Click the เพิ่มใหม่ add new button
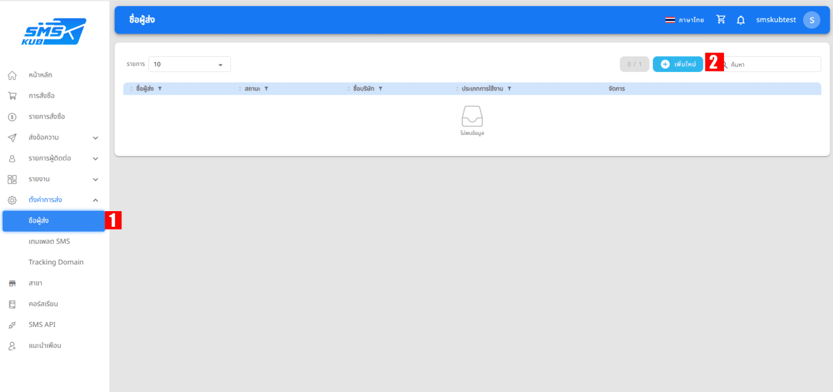Viewport: 833px width, 392px height. click(x=677, y=64)
